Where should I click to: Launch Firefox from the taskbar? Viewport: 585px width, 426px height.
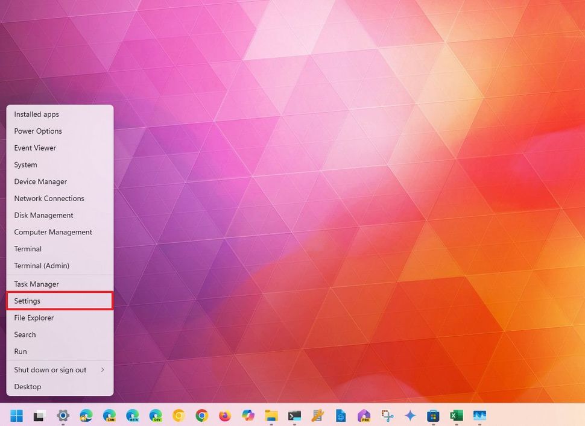pyautogui.click(x=224, y=416)
